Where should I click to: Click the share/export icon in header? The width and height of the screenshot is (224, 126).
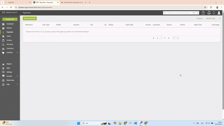click(x=203, y=13)
